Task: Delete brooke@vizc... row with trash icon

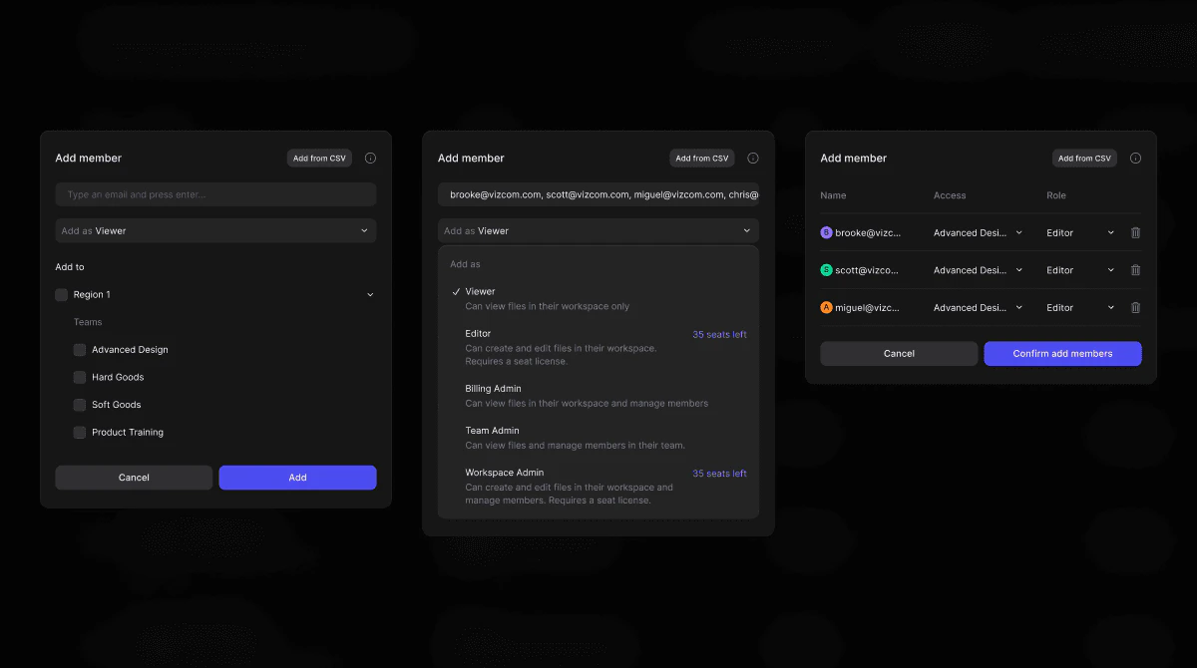Action: pos(1135,232)
